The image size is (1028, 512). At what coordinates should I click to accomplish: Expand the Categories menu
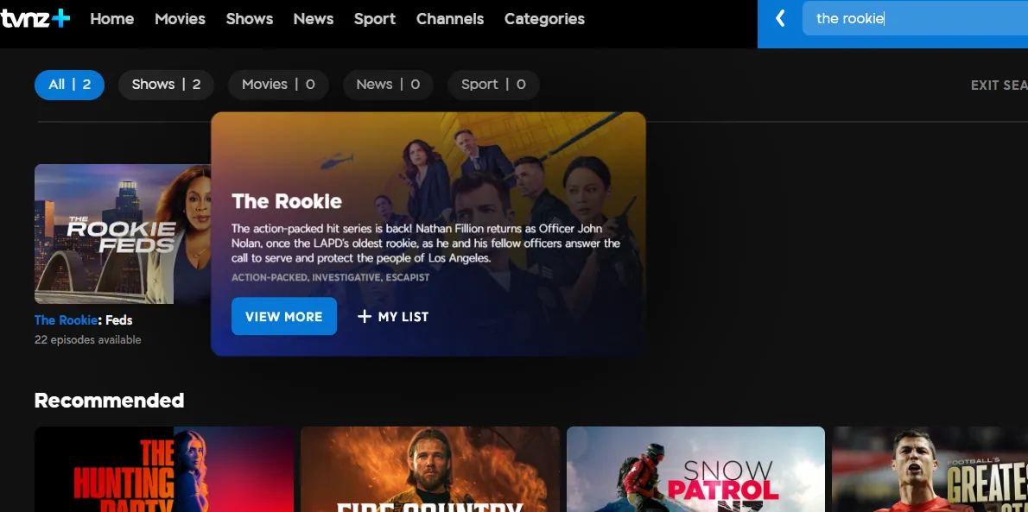pos(544,18)
